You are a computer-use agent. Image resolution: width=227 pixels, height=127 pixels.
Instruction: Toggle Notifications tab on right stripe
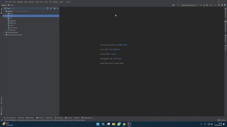click(x=226, y=13)
